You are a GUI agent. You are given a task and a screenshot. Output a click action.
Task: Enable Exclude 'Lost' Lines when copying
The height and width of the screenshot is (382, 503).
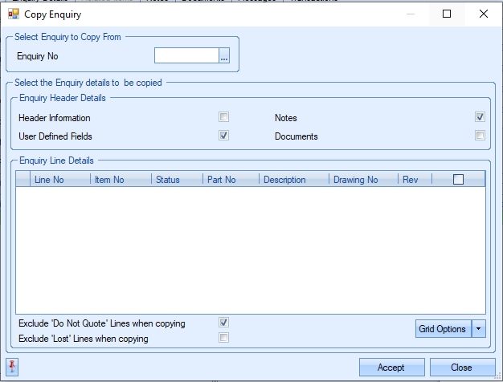coord(224,338)
